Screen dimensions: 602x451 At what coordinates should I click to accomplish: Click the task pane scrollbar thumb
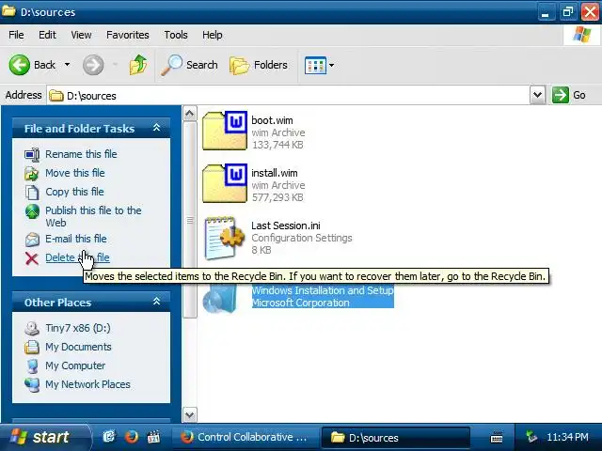pyautogui.click(x=190, y=220)
